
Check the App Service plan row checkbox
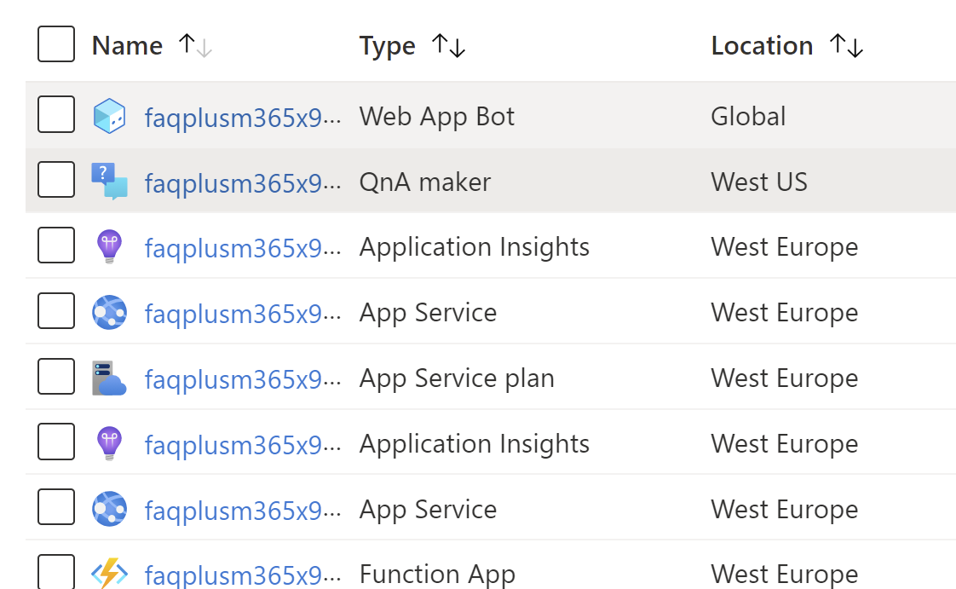(x=55, y=378)
